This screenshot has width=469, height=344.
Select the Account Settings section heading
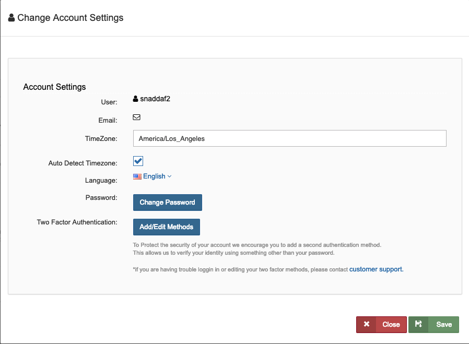coord(54,87)
